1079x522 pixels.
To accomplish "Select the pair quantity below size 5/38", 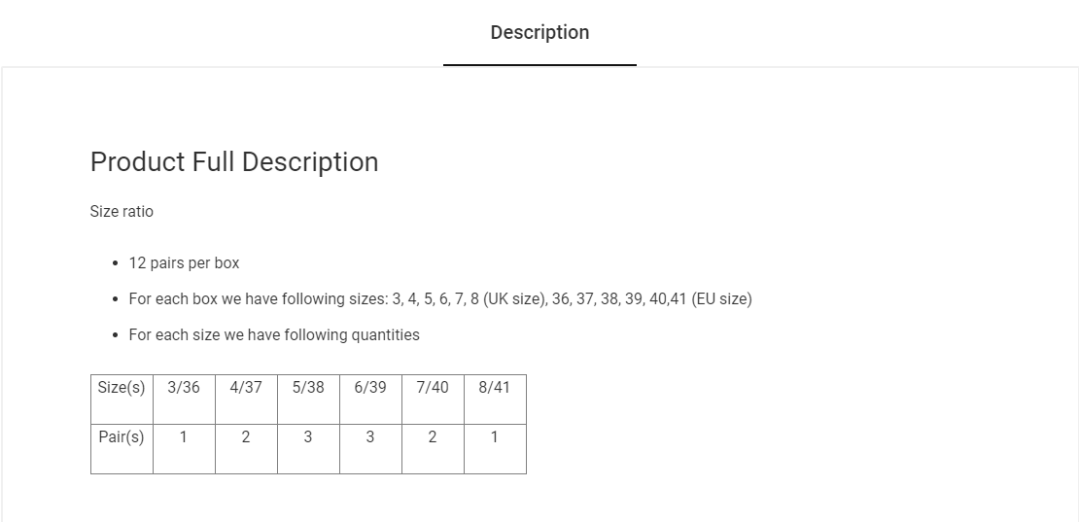I will coord(308,437).
